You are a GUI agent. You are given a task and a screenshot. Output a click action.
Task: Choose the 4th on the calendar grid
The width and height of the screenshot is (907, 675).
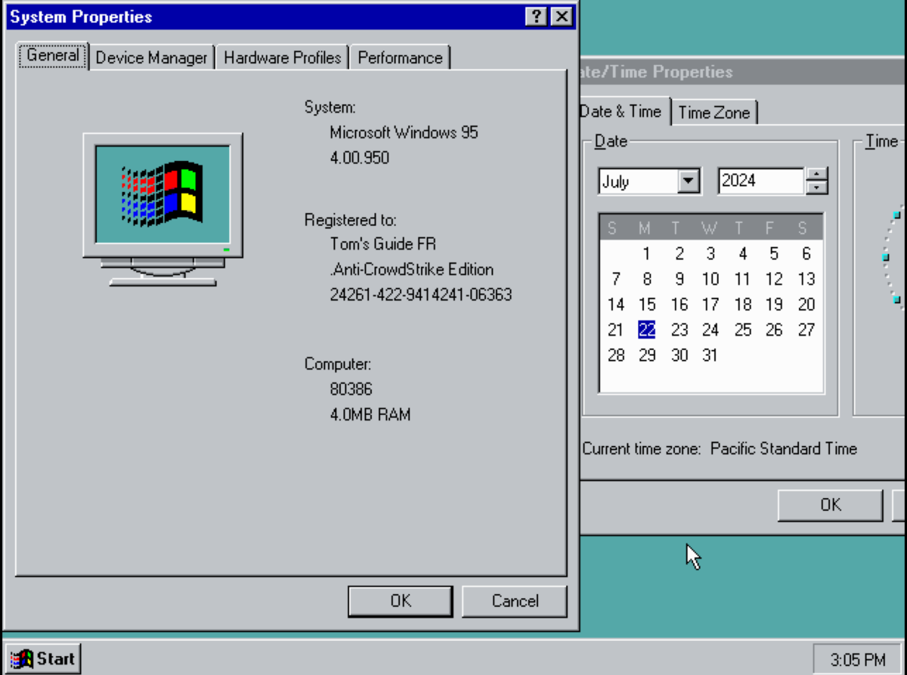(743, 254)
